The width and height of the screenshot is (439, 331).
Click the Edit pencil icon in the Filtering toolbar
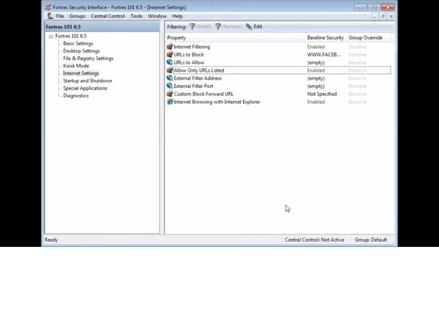pyautogui.click(x=249, y=27)
